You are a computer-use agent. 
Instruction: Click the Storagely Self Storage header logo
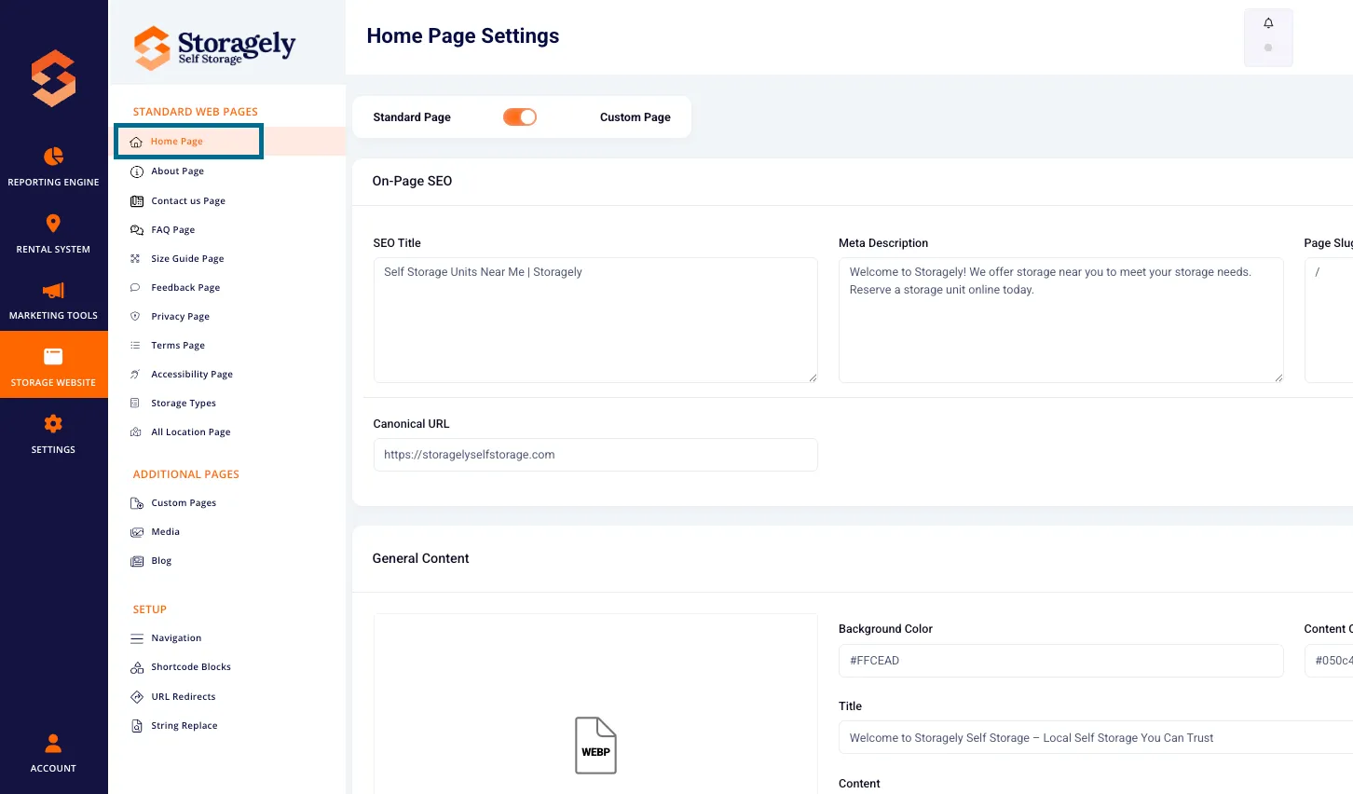214,48
